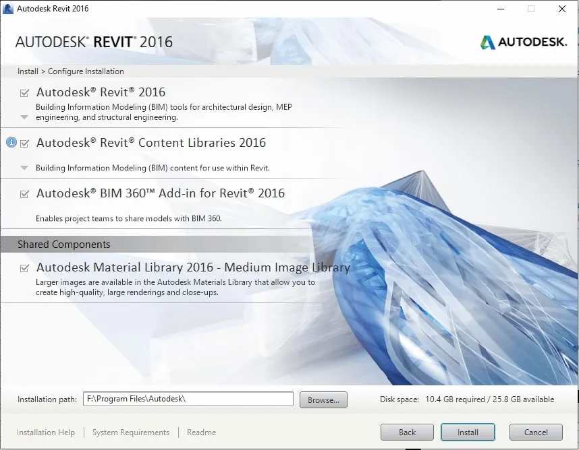Viewport: 579px width, 450px height.
Task: Expand the Autodesk Revit 2016 configuration arrow
Action: point(24,117)
